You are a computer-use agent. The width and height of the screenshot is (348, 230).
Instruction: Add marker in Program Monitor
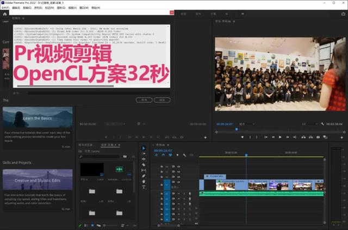[243, 137]
